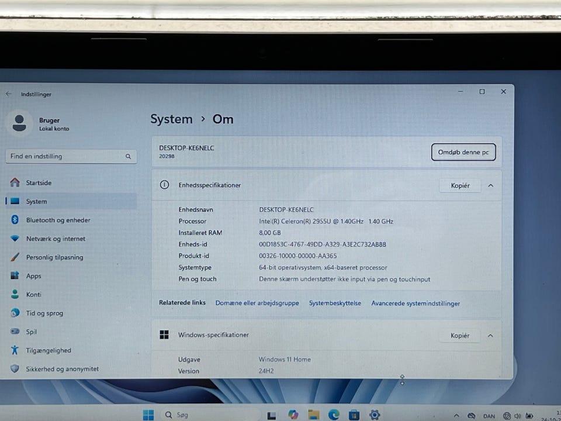Open the Windows Start menu
561x421 pixels.
[148, 415]
